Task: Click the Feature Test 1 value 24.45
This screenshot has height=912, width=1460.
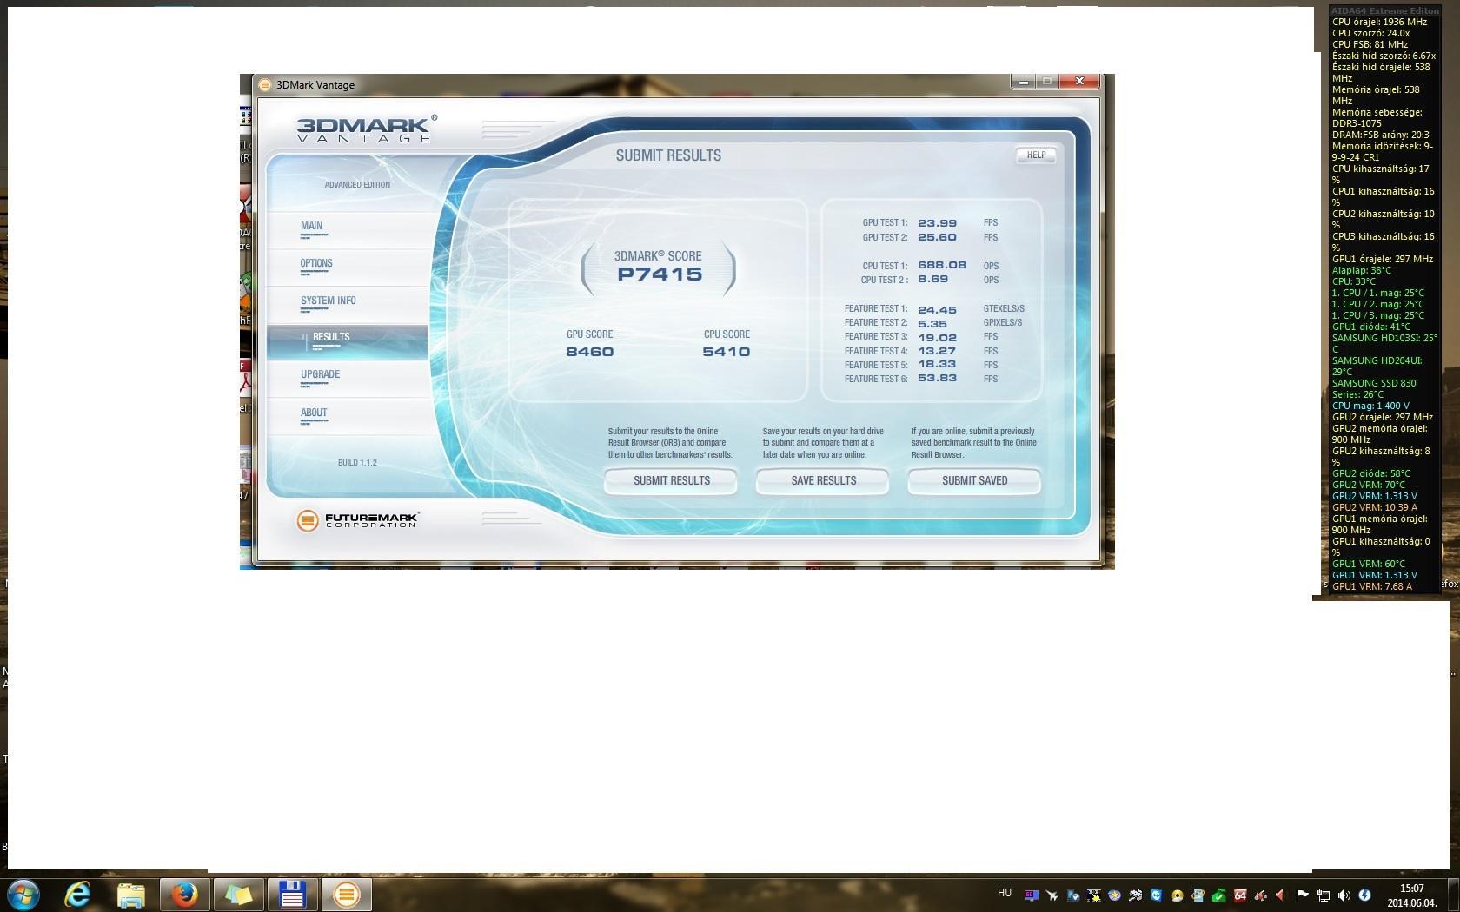Action: [x=937, y=309]
